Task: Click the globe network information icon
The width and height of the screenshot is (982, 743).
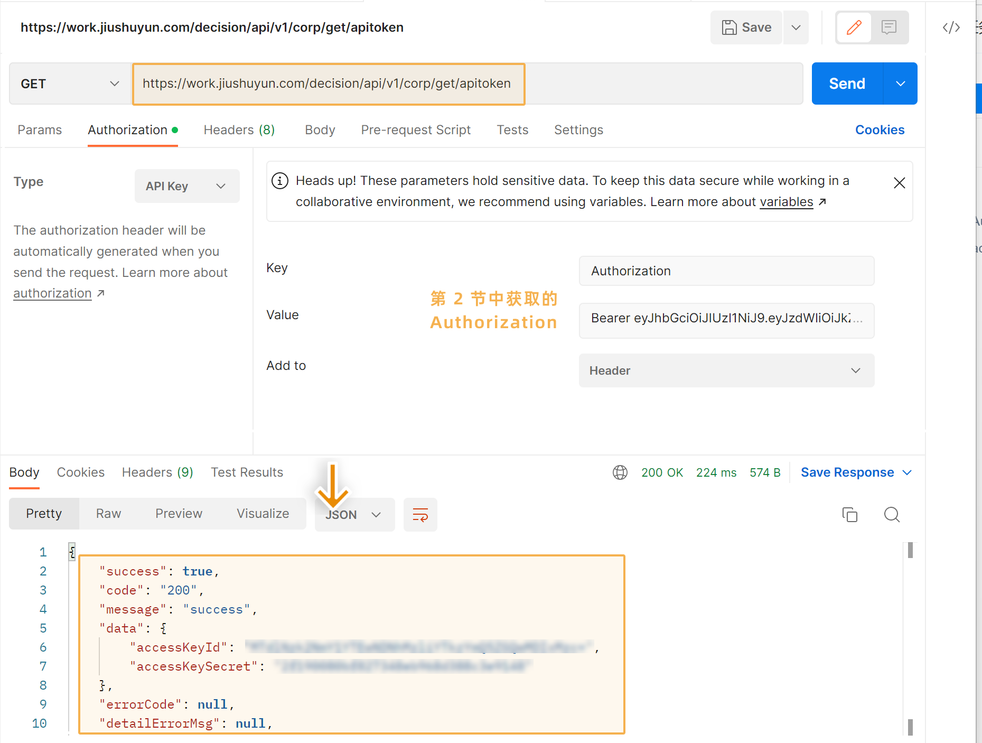Action: click(x=620, y=472)
